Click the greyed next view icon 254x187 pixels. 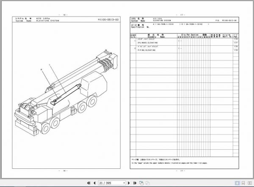[x=147, y=183]
